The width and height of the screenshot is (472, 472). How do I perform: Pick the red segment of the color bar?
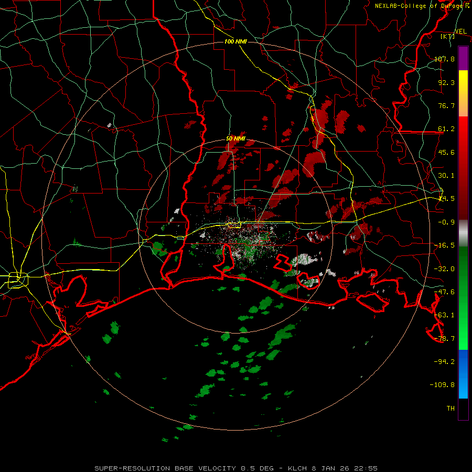[x=463, y=168]
